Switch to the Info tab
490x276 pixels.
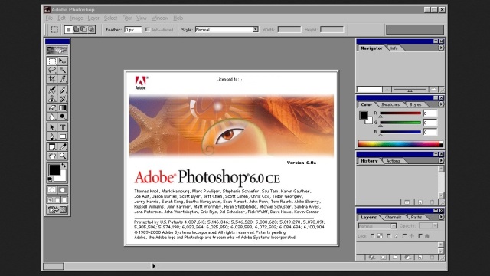[394, 48]
